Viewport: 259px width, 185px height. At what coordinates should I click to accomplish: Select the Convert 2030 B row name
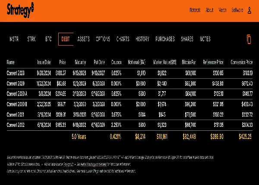[x=17, y=105]
